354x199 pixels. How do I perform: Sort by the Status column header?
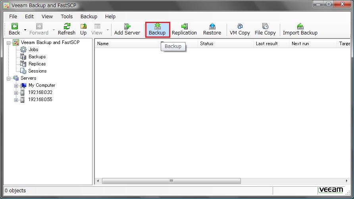point(225,44)
